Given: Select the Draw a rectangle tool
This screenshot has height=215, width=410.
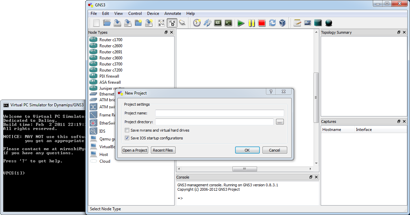Looking at the screenshot, I should pyautogui.click(x=318, y=23).
